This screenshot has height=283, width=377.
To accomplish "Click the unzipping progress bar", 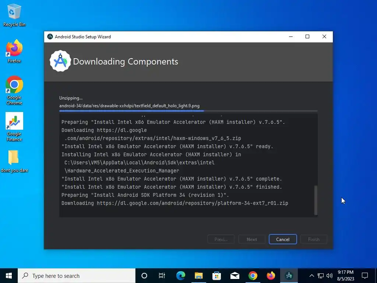I will (x=188, y=111).
